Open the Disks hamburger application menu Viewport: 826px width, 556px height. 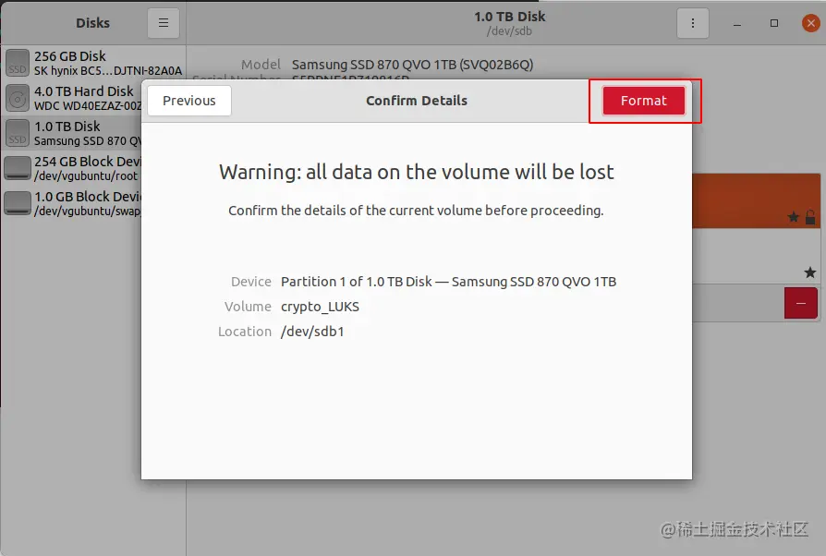(x=164, y=23)
